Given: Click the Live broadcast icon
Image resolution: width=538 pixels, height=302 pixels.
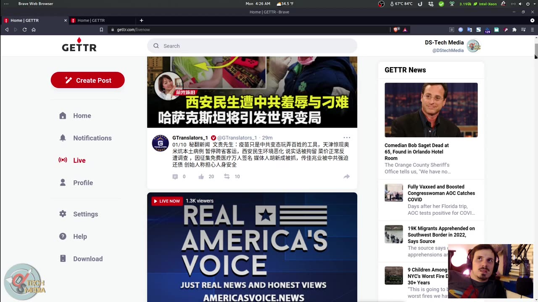Looking at the screenshot, I should click(x=63, y=160).
